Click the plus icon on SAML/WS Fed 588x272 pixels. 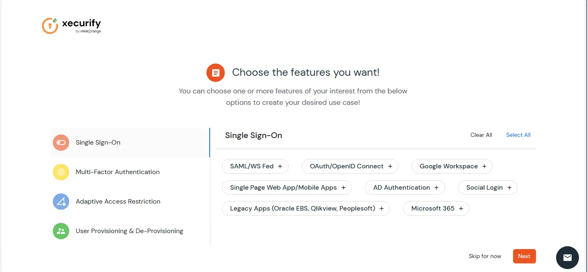pyautogui.click(x=279, y=166)
